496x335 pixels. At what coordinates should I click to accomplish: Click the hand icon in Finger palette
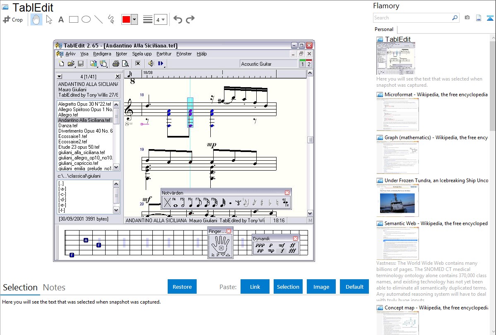pos(220,243)
